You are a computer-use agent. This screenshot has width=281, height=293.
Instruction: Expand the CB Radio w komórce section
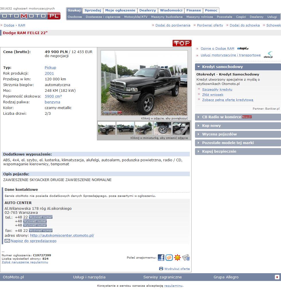pyautogui.click(x=238, y=117)
